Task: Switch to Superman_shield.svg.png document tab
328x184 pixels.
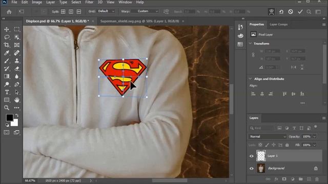Action: tap(139, 21)
